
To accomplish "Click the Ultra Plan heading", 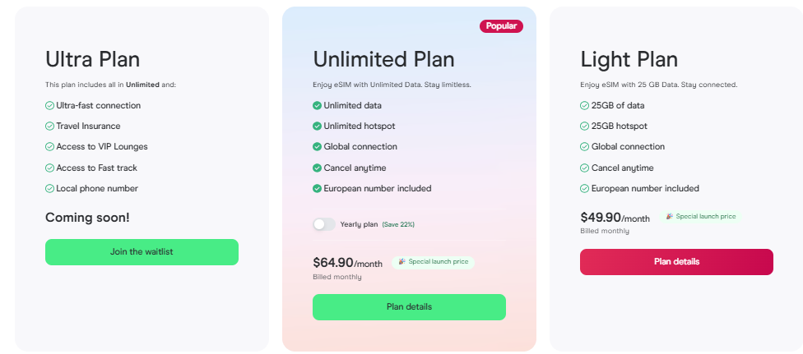I will click(92, 59).
